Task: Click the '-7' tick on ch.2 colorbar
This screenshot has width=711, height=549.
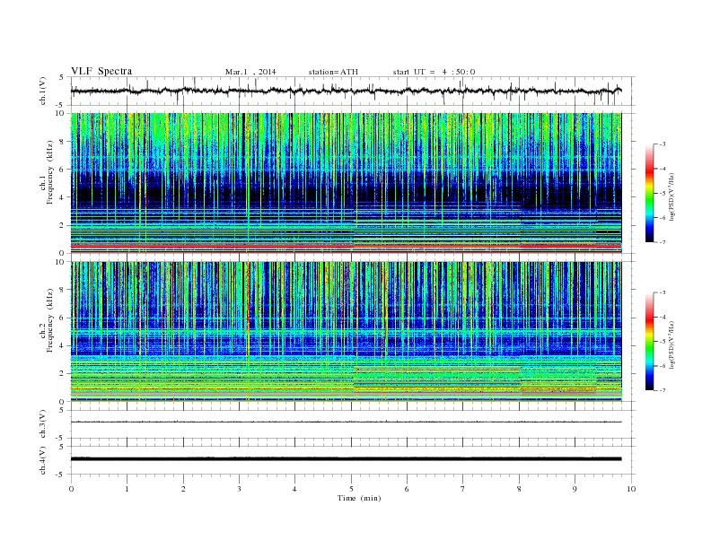Action: click(x=662, y=390)
